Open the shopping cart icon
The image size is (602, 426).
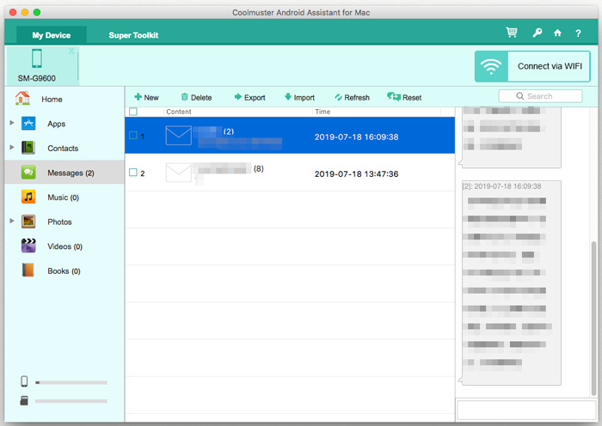(x=512, y=33)
